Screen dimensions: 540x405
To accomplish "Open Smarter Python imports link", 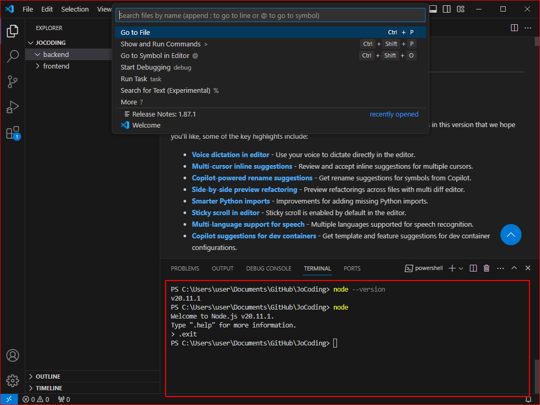I will click(x=231, y=201).
